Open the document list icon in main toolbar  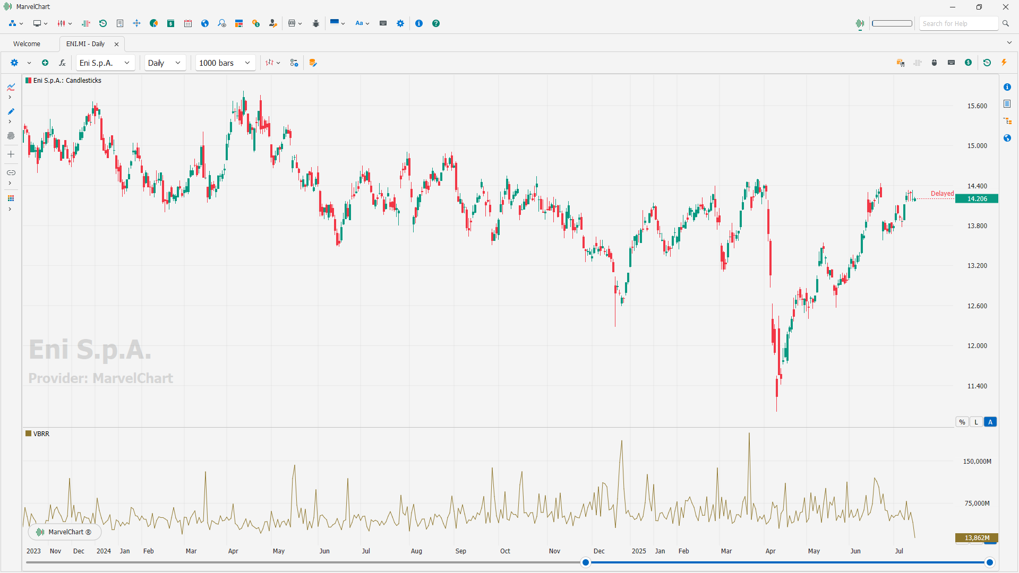coord(120,23)
